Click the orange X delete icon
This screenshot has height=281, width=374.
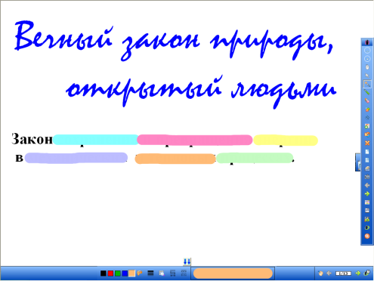pyautogui.click(x=367, y=143)
